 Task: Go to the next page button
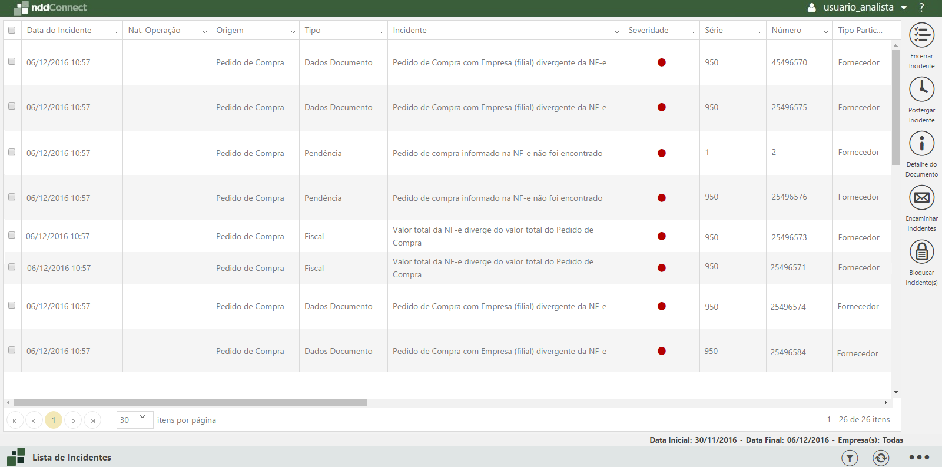(73, 420)
